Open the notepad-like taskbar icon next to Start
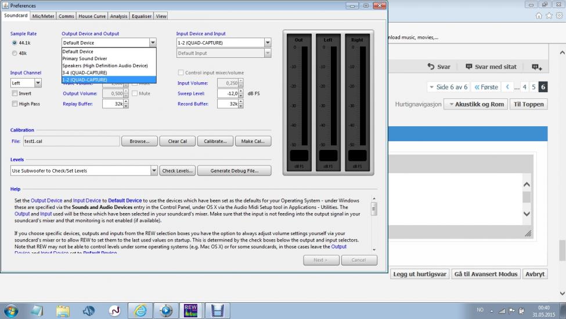566x319 pixels. pos(37,311)
